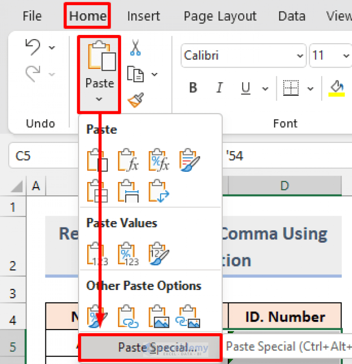Switch to the Home tab

(88, 16)
